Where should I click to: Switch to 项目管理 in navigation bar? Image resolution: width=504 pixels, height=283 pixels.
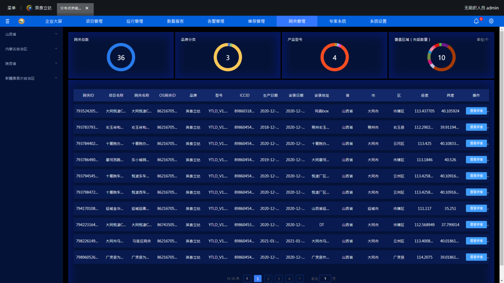click(94, 21)
